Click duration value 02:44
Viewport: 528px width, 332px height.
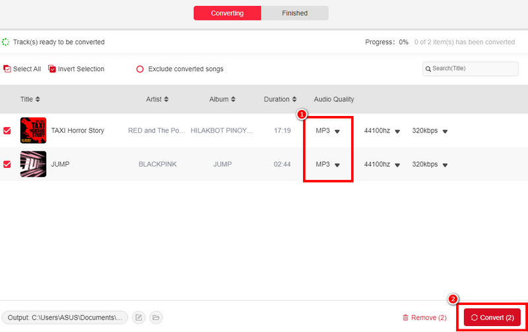[282, 164]
